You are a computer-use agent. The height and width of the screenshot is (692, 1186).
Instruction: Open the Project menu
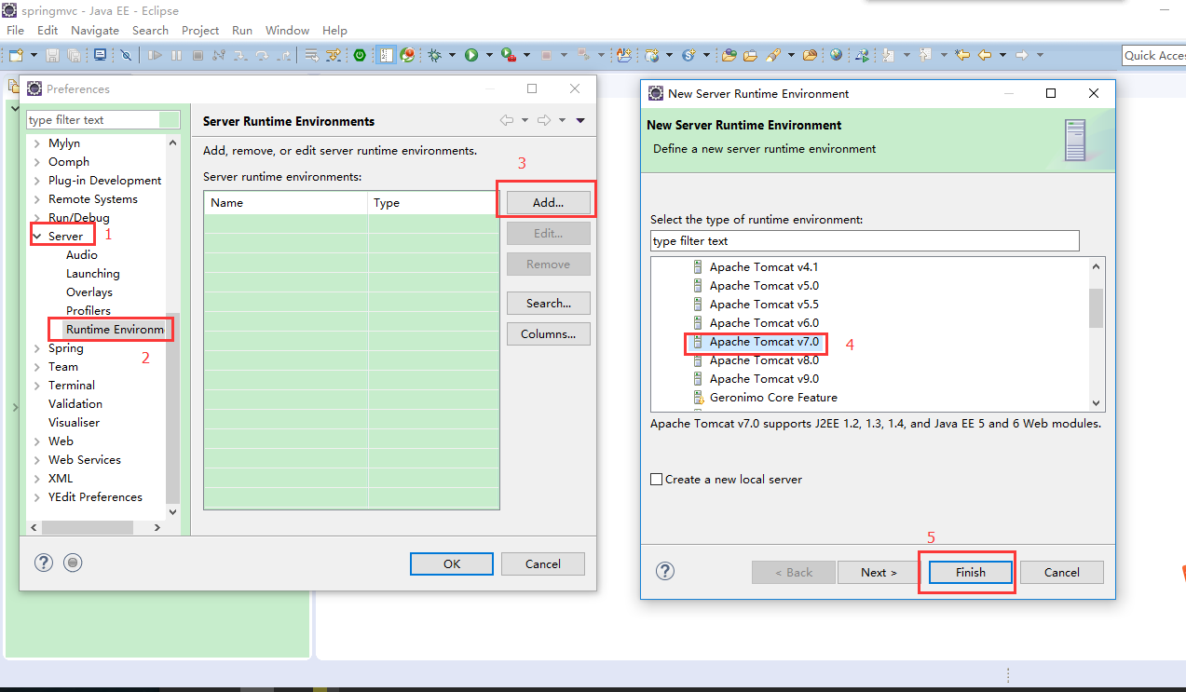coord(200,30)
